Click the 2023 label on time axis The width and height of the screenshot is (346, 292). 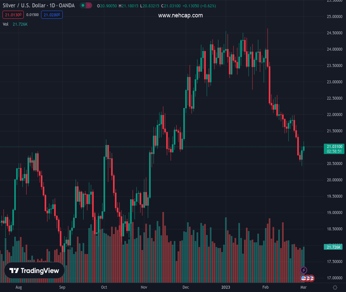[225, 288]
